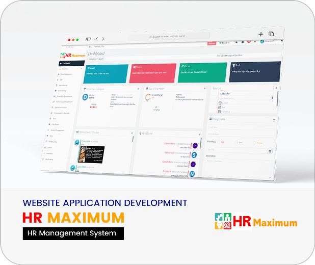Go forward with the browser forward arrow

point(103,39)
